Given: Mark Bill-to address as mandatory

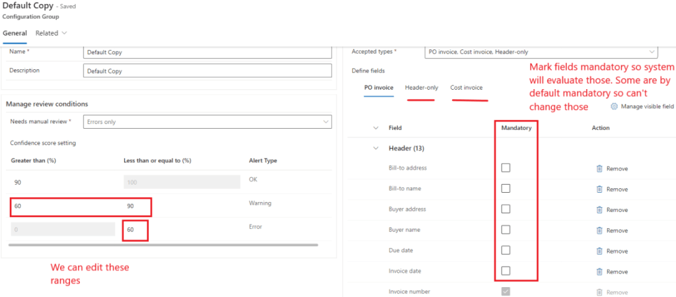Looking at the screenshot, I should click(506, 168).
